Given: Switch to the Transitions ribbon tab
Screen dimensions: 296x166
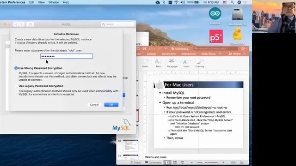Looking at the screenshot, I should click(x=168, y=54).
